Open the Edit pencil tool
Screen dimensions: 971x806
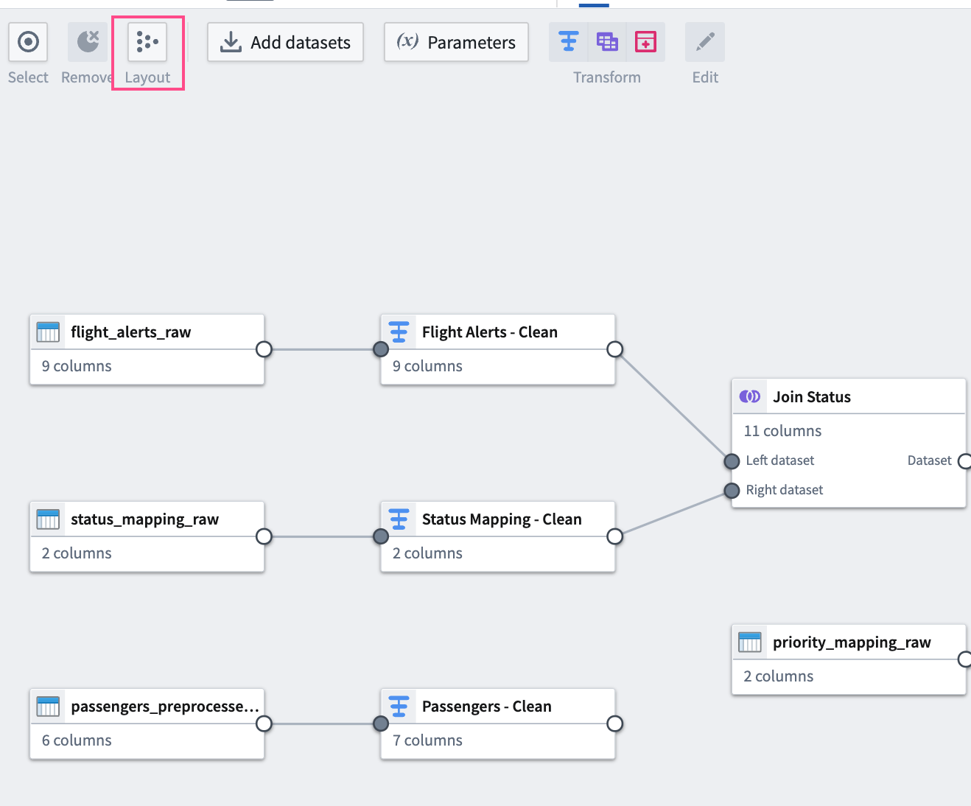pyautogui.click(x=704, y=42)
